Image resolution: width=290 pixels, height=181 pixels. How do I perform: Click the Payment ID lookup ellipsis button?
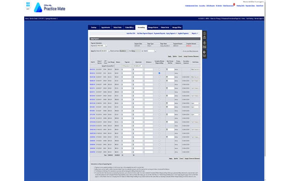(x=106, y=46)
